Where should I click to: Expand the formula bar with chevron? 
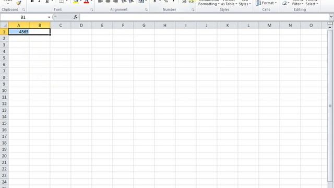click(x=331, y=17)
